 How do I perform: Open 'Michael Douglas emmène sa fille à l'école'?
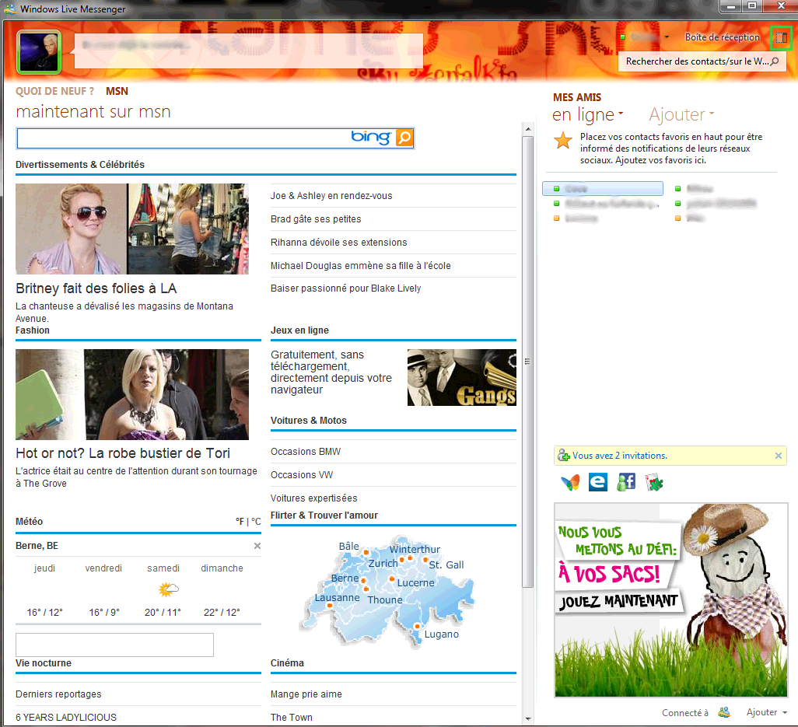point(361,266)
